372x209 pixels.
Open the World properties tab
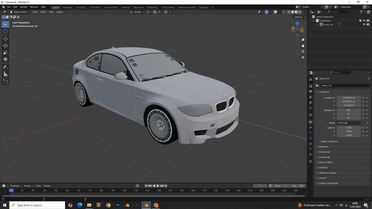tap(311, 108)
